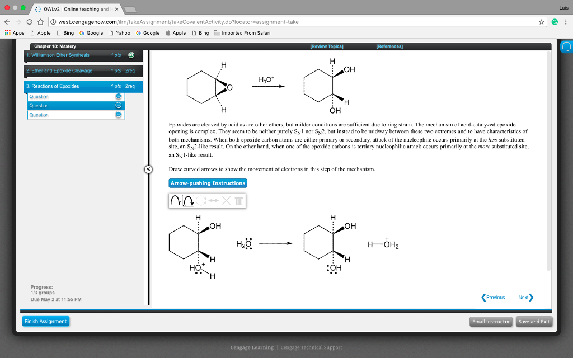Reload the page

(x=30, y=22)
